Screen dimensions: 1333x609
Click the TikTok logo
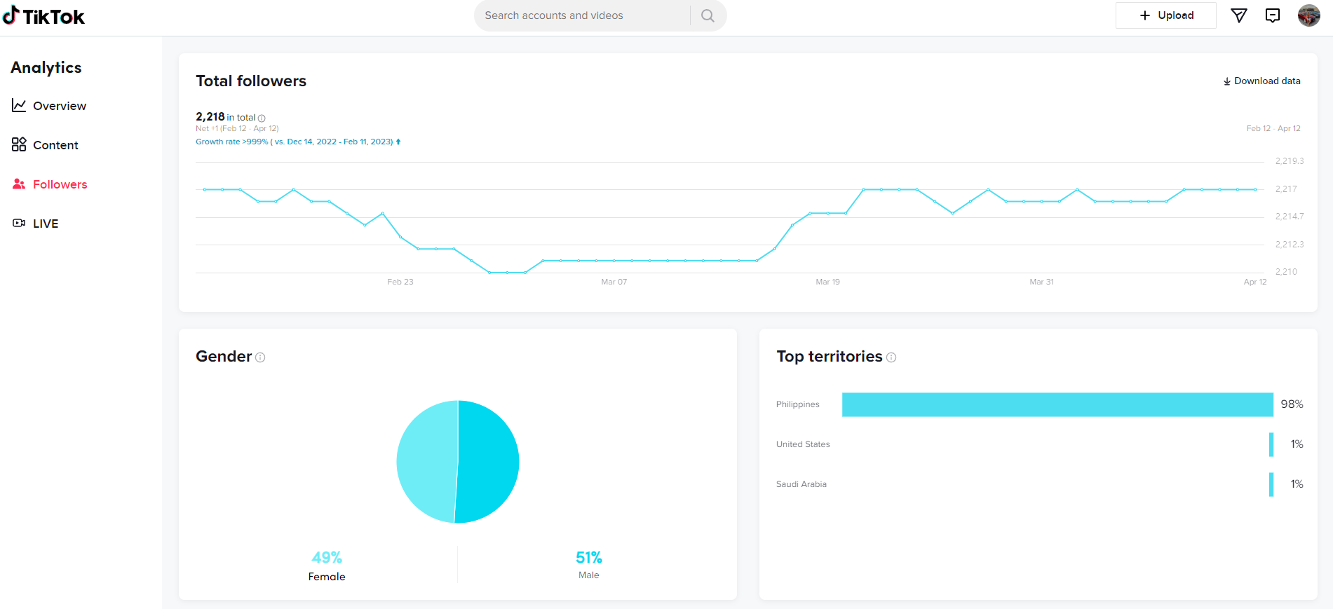[x=43, y=15]
